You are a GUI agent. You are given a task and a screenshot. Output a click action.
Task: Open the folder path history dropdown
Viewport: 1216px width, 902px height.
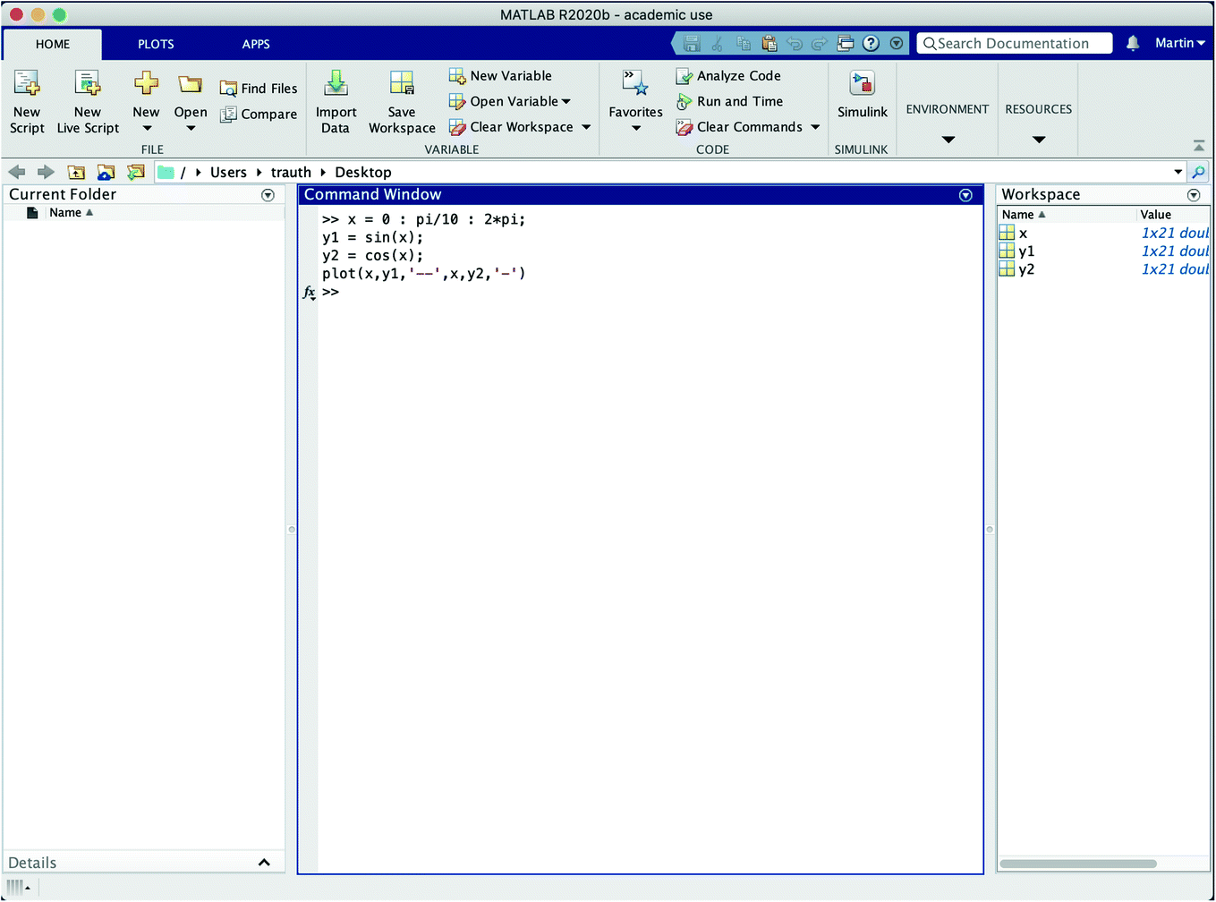coord(1178,172)
